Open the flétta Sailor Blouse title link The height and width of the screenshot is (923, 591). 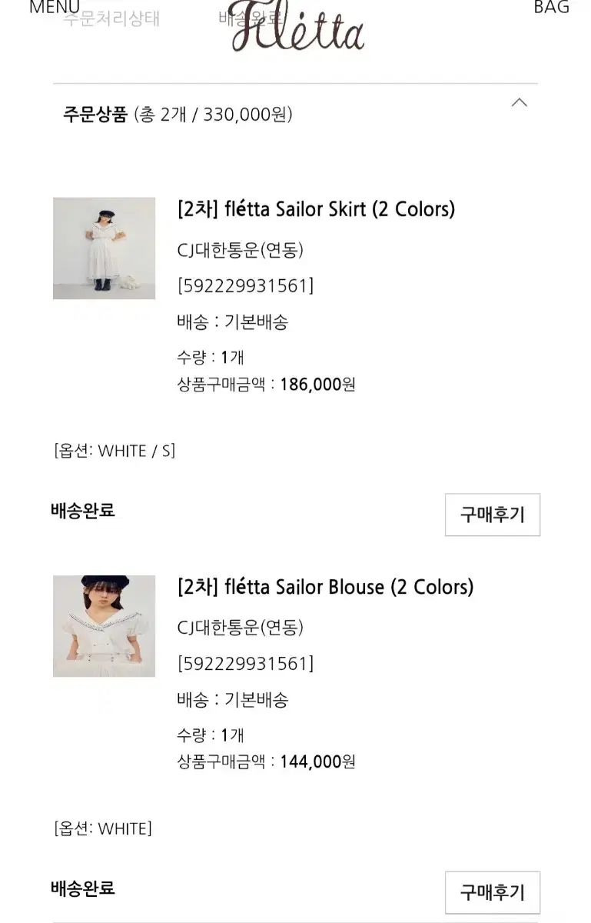click(325, 587)
